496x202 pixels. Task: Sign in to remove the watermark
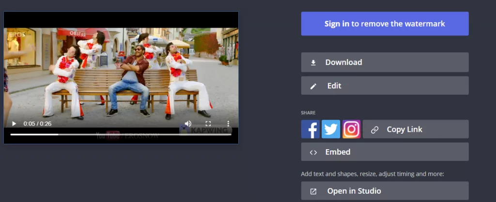click(x=385, y=24)
